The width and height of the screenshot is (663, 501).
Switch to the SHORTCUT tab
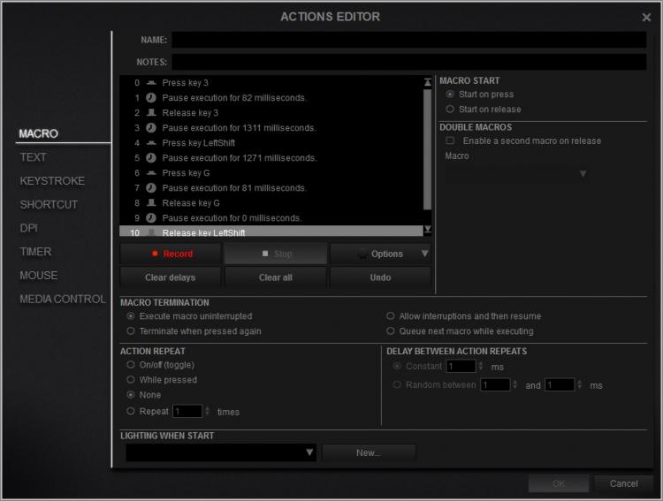point(49,205)
